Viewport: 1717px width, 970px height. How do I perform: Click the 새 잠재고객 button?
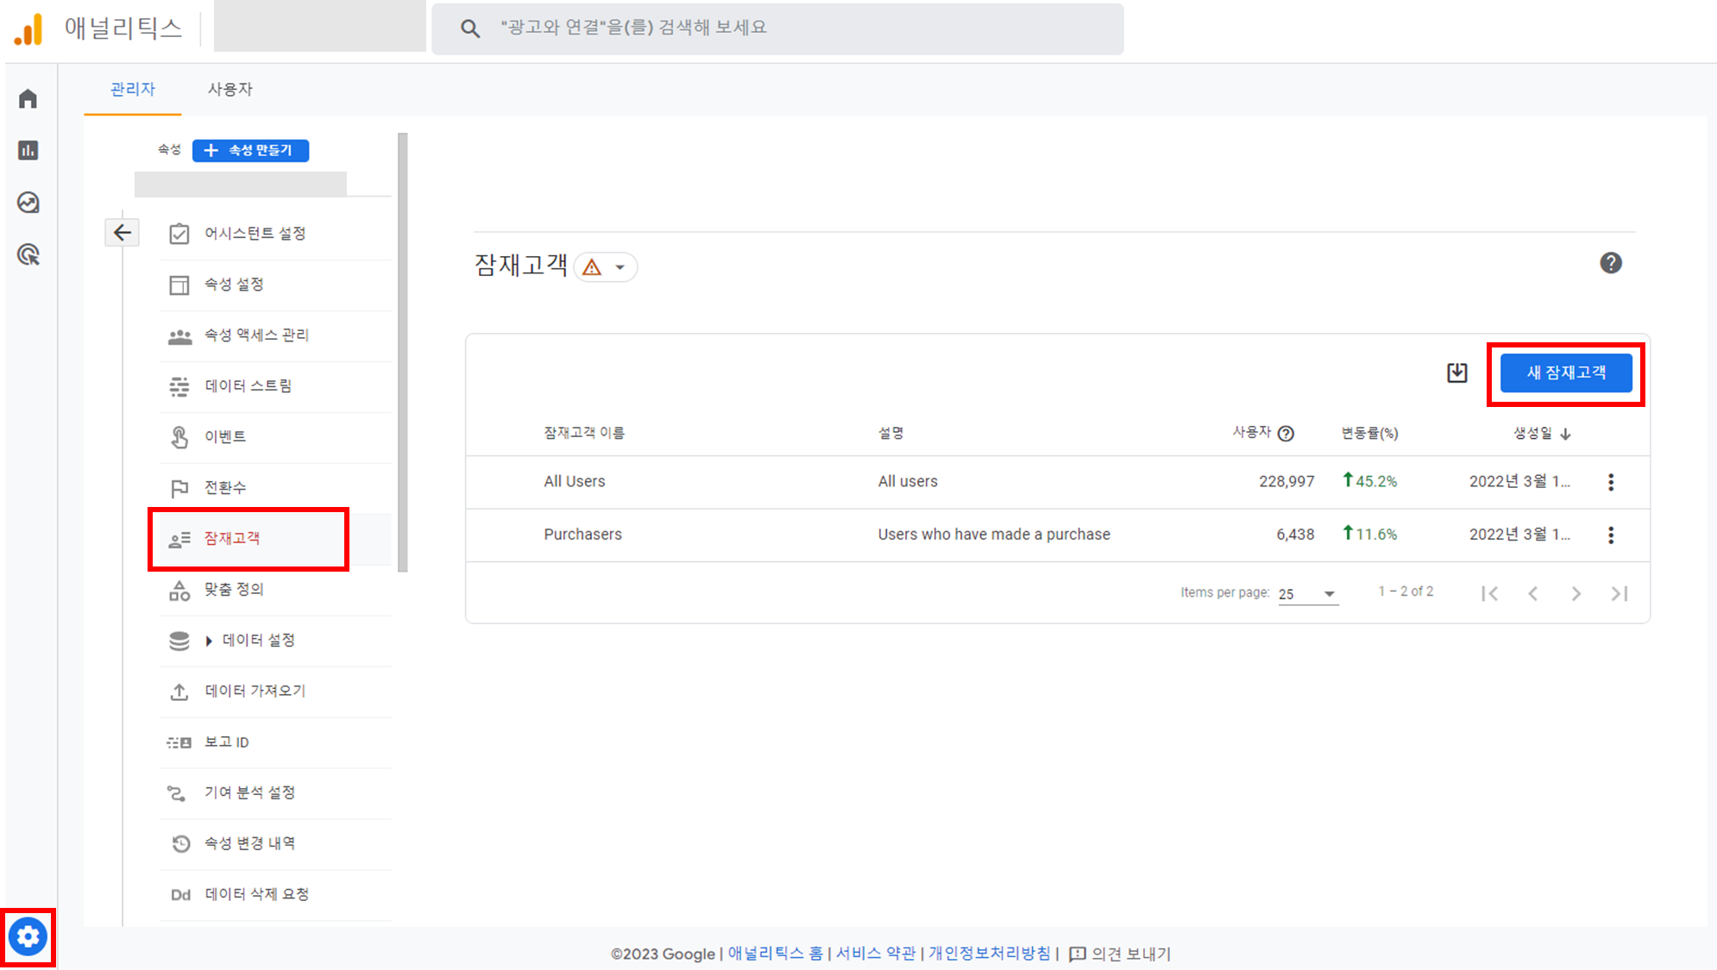pyautogui.click(x=1565, y=373)
